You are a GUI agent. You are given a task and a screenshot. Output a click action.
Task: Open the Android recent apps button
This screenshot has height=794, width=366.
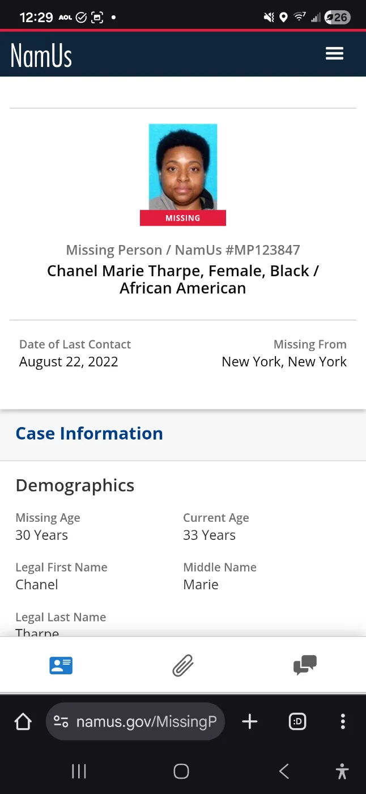79,771
